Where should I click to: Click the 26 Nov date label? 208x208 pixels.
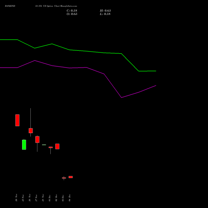point(30,198)
